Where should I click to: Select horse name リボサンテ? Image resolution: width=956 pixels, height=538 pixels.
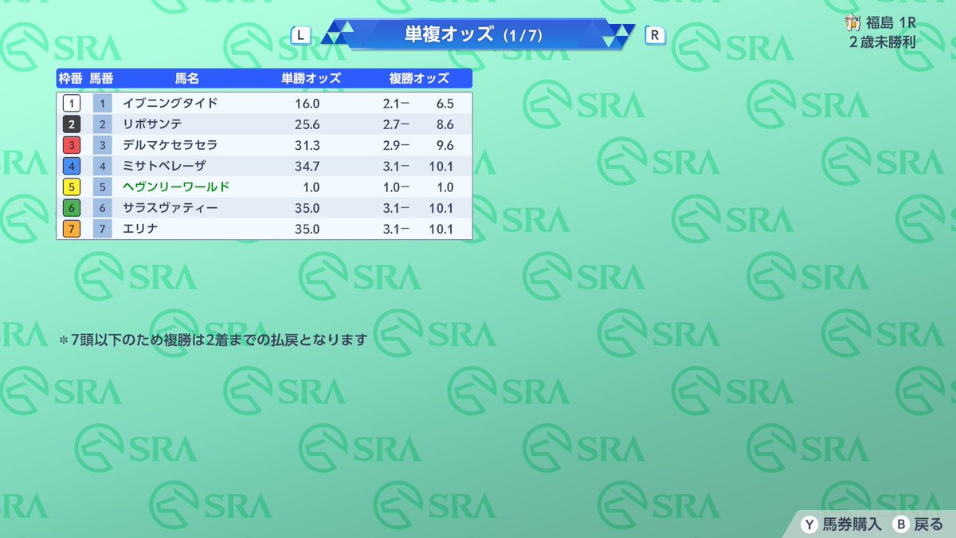point(152,124)
